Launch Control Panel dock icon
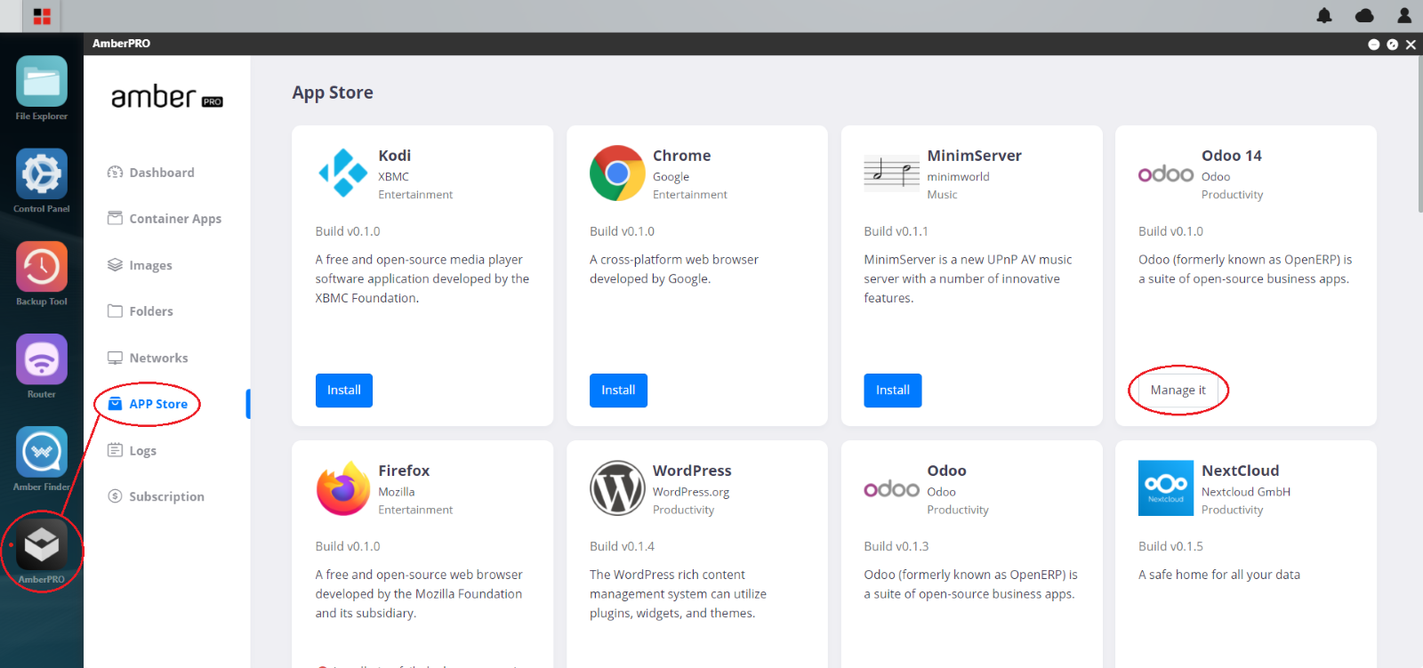The height and width of the screenshot is (668, 1423). (41, 174)
